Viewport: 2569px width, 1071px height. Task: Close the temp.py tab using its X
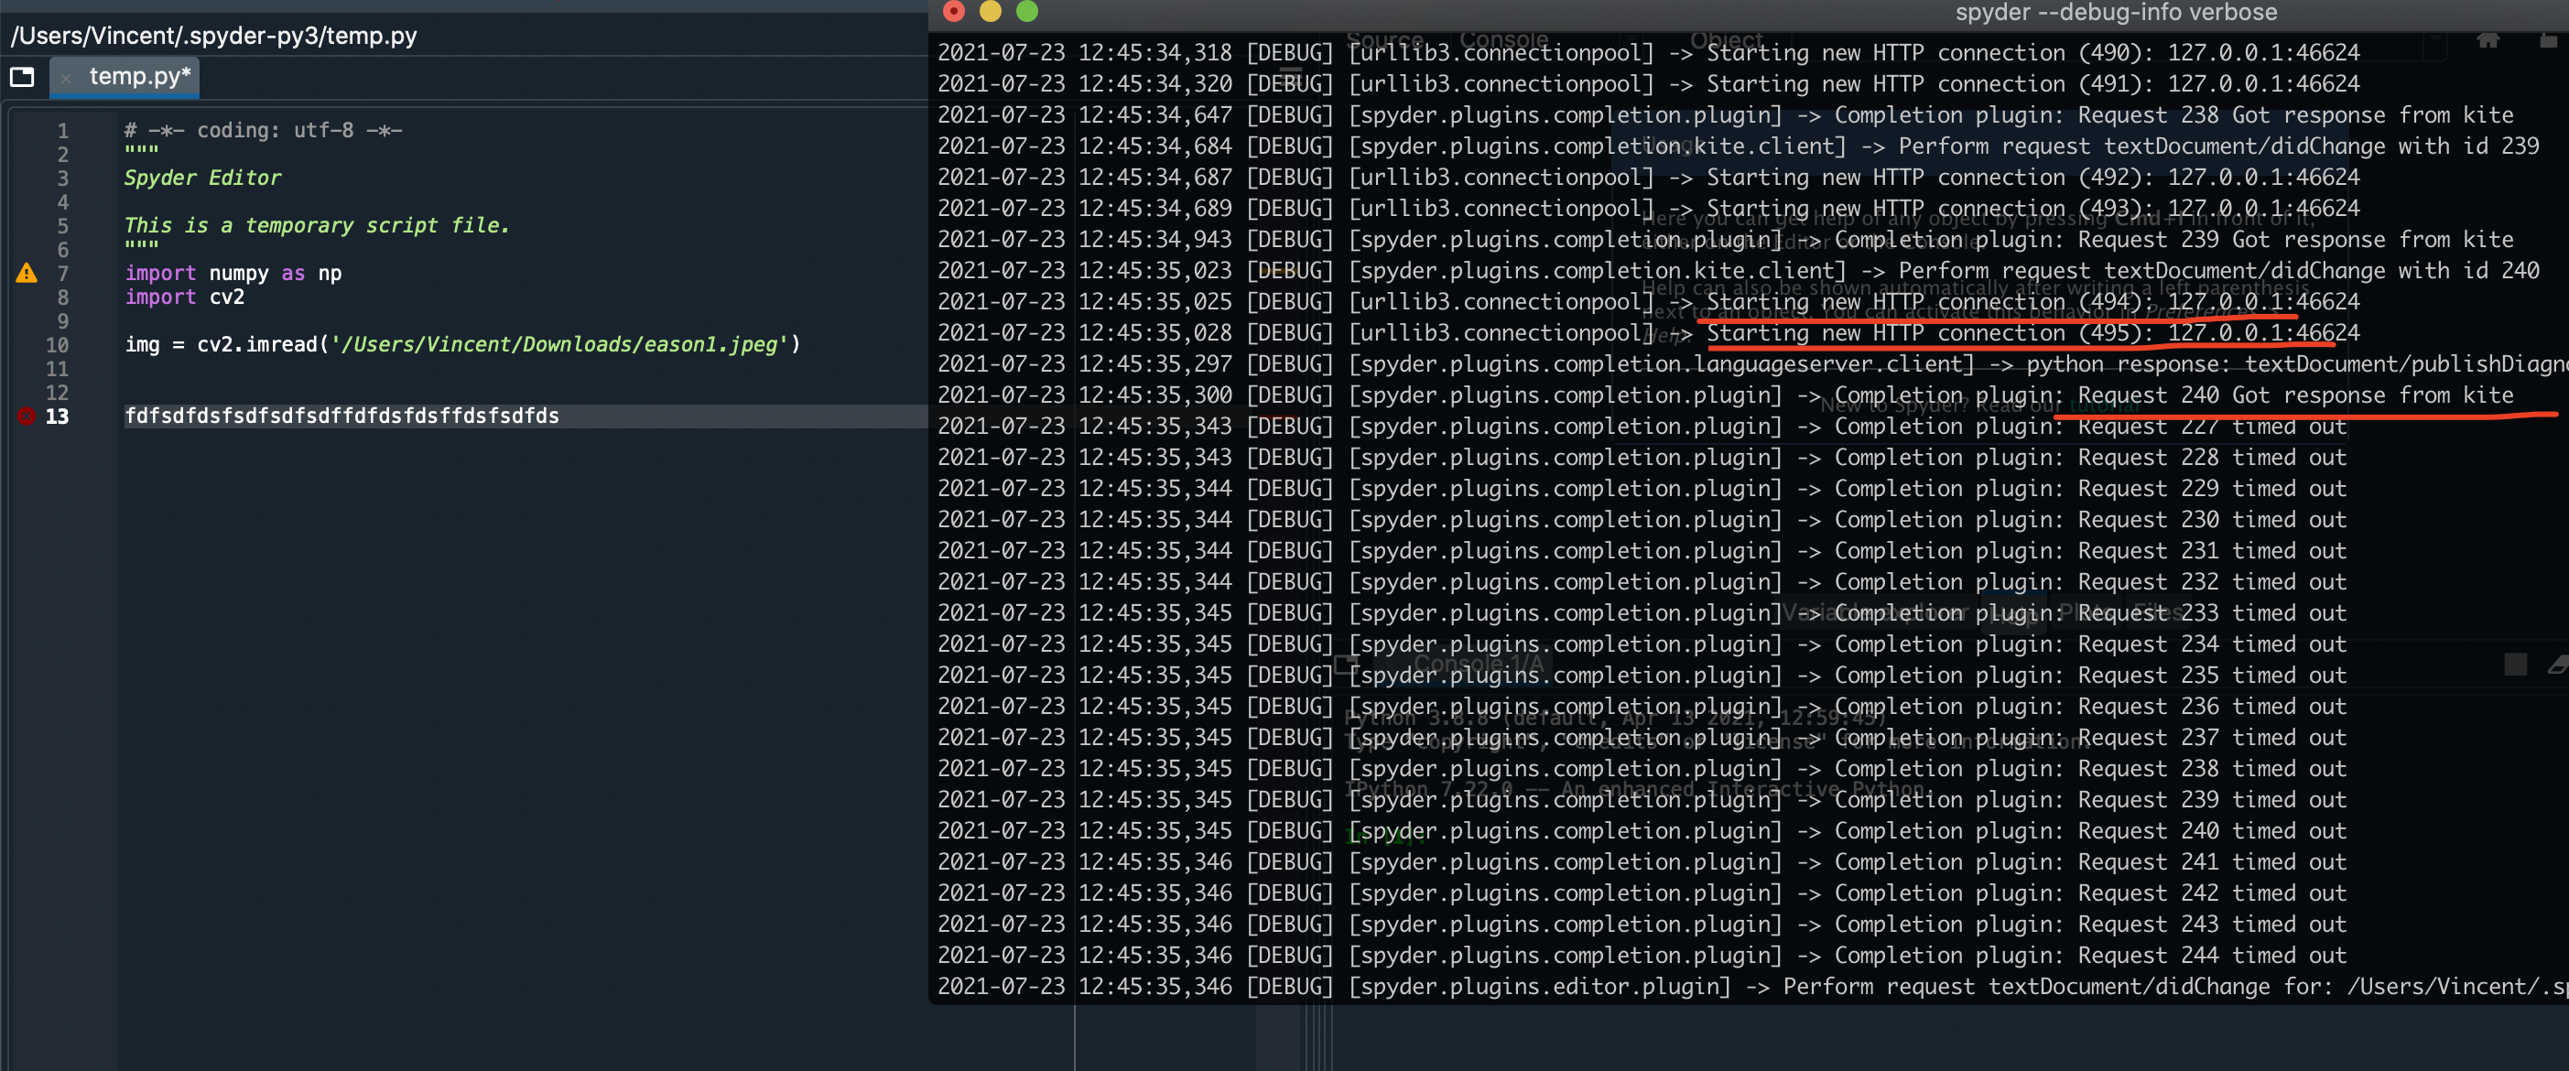[x=66, y=77]
